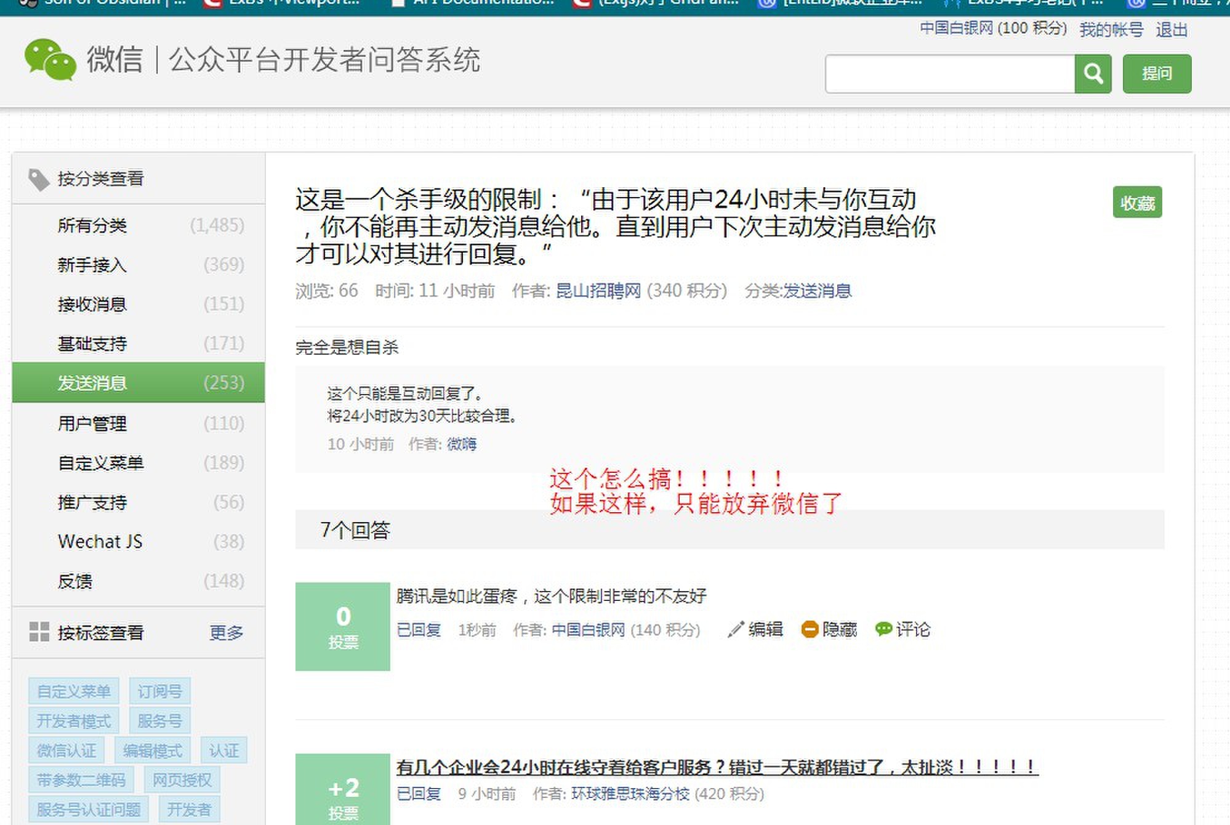Click the 认证 tag

[223, 750]
